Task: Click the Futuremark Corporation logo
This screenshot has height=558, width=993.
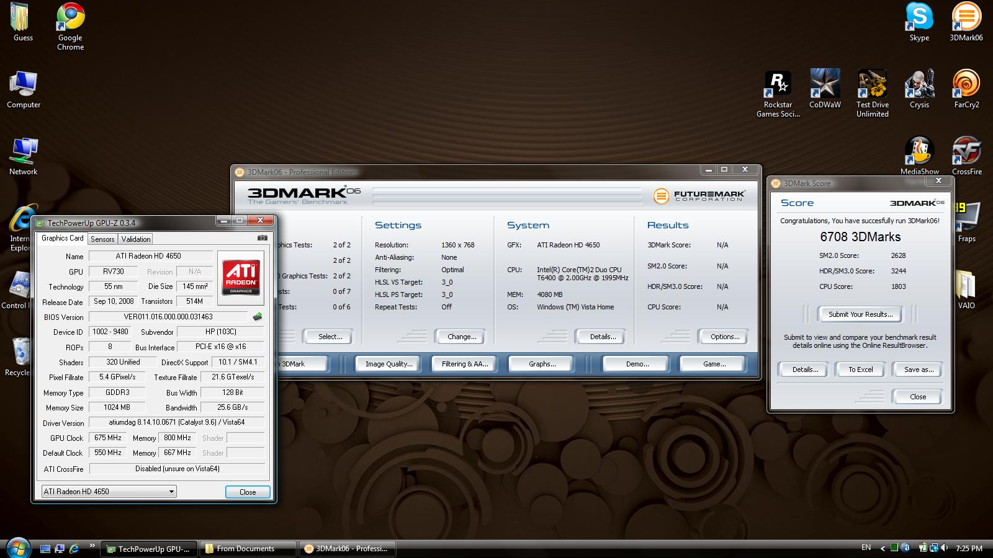Action: (x=699, y=196)
